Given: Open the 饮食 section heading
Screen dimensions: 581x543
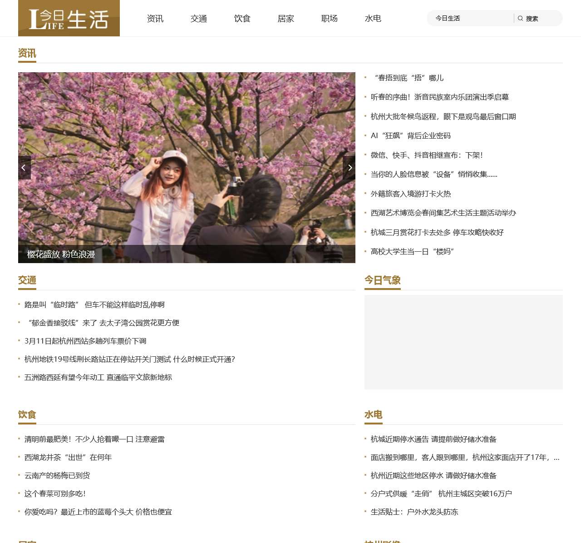Looking at the screenshot, I should pyautogui.click(x=27, y=415).
